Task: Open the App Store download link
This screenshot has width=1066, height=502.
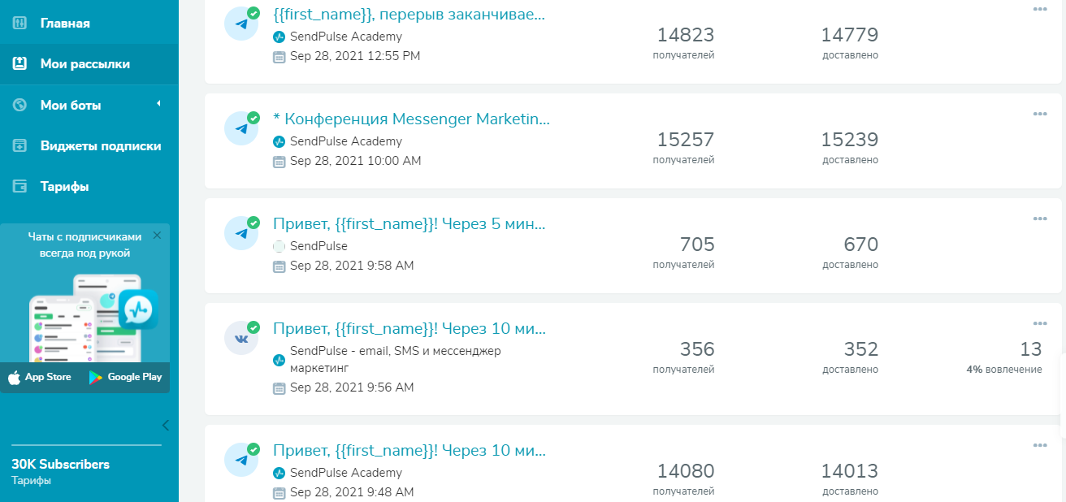Action: tap(39, 377)
